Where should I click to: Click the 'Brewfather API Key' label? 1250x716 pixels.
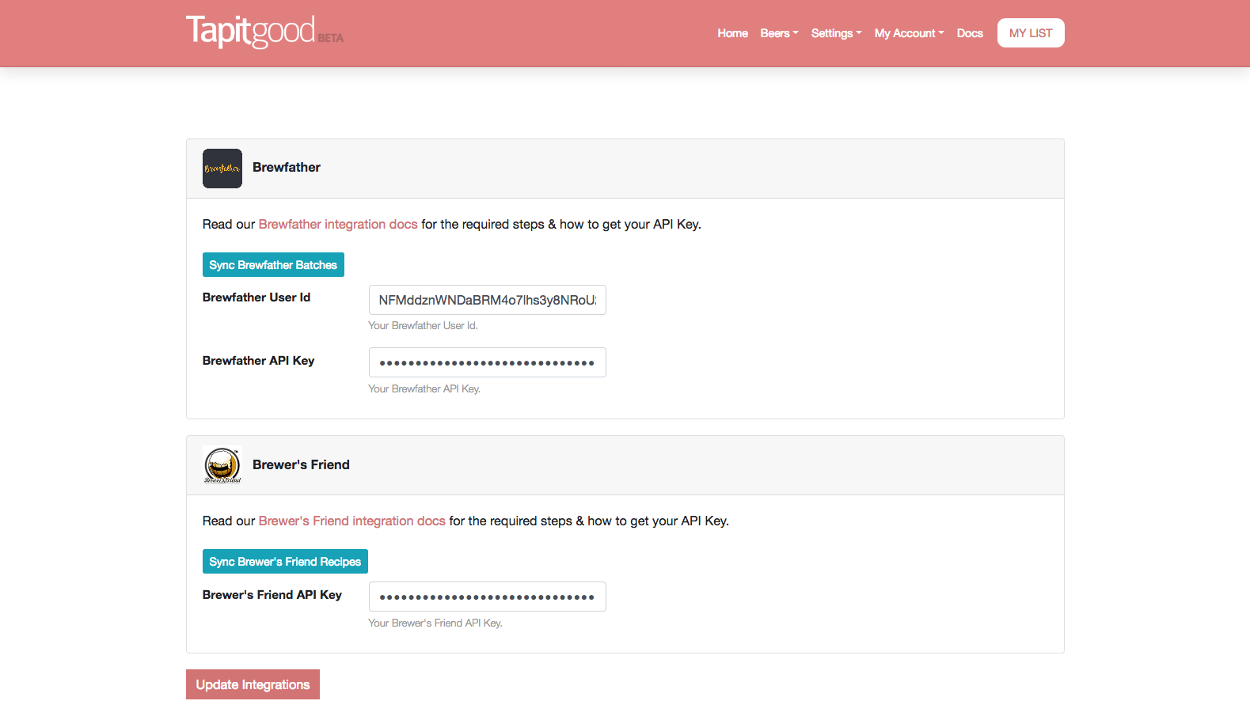(258, 361)
